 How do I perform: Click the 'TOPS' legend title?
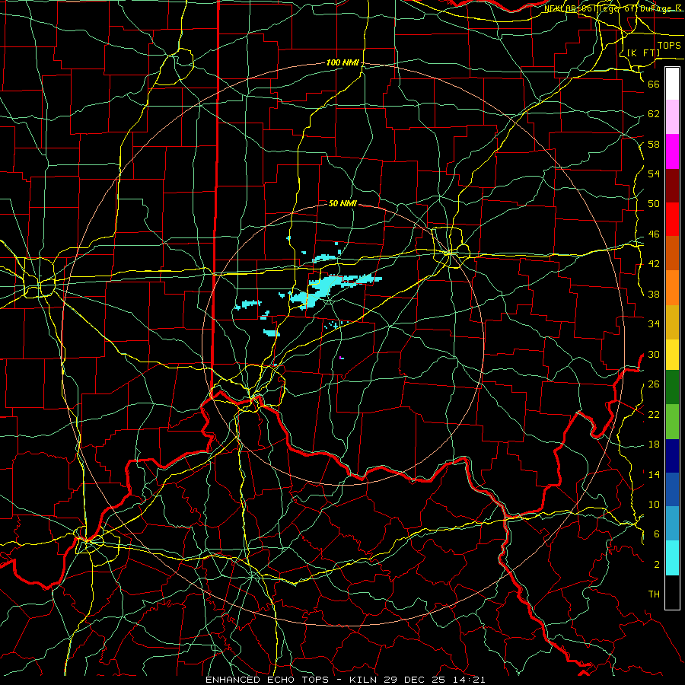click(669, 46)
